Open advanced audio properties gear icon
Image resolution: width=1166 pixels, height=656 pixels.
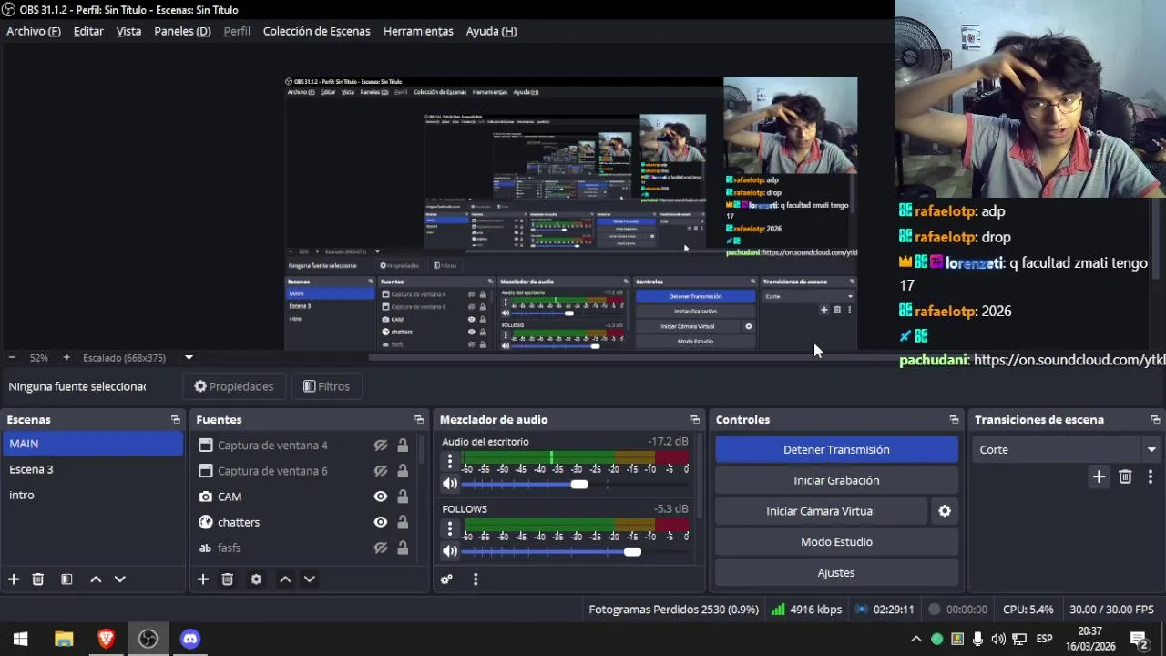(446, 579)
